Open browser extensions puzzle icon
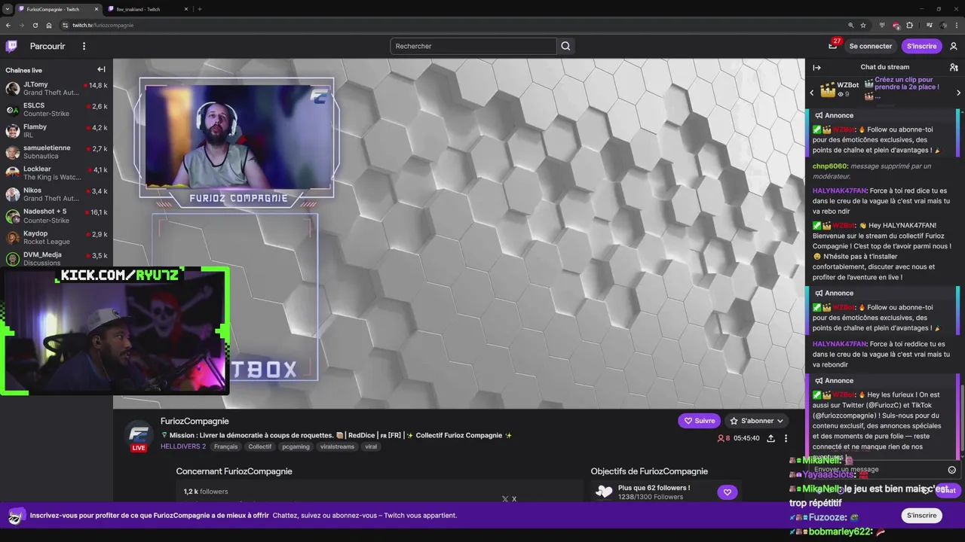Viewport: 965px width, 542px height. pos(909,25)
